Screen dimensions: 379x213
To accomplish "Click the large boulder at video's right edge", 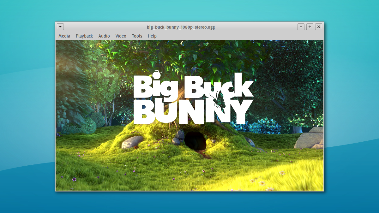I will (x=310, y=138).
